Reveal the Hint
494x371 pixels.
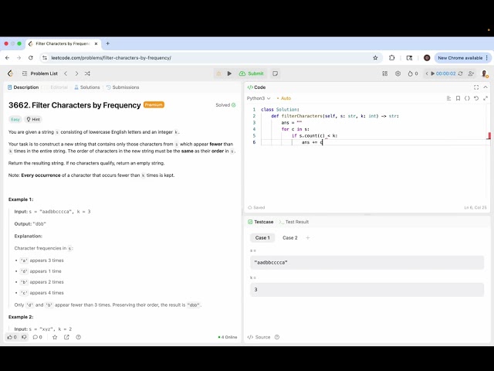(x=33, y=119)
